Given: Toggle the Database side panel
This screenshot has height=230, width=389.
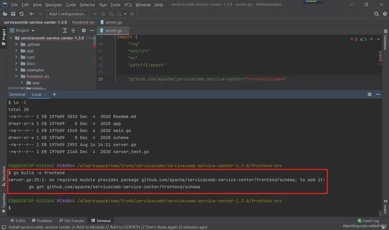Looking at the screenshot, I should 385,40.
